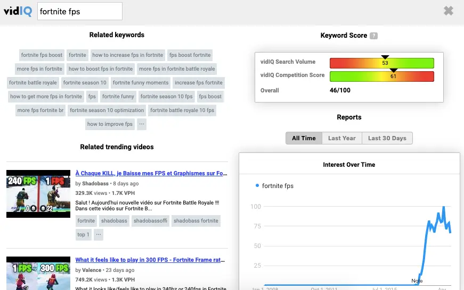Click the keyword search field containing fortnite fps

(80, 11)
